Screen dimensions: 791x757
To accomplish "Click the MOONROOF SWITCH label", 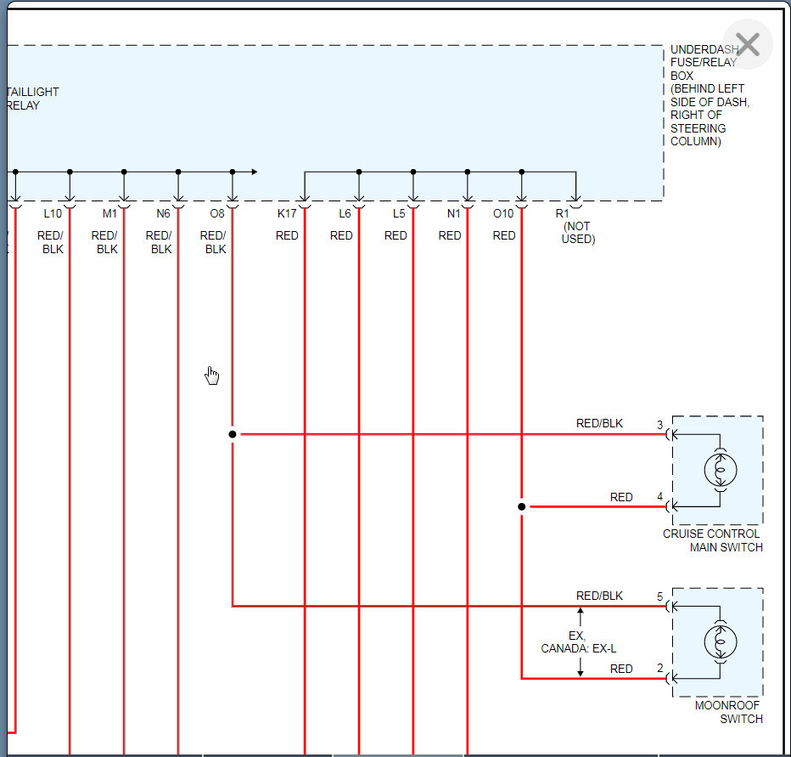I will click(728, 712).
